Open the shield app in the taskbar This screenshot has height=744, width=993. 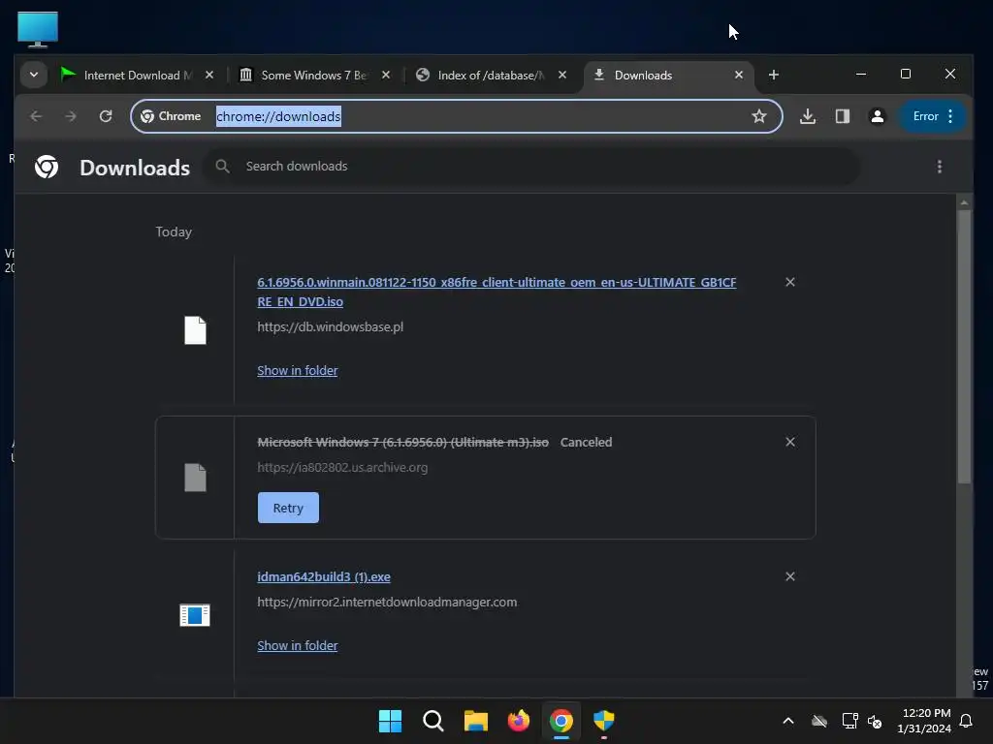pyautogui.click(x=604, y=721)
